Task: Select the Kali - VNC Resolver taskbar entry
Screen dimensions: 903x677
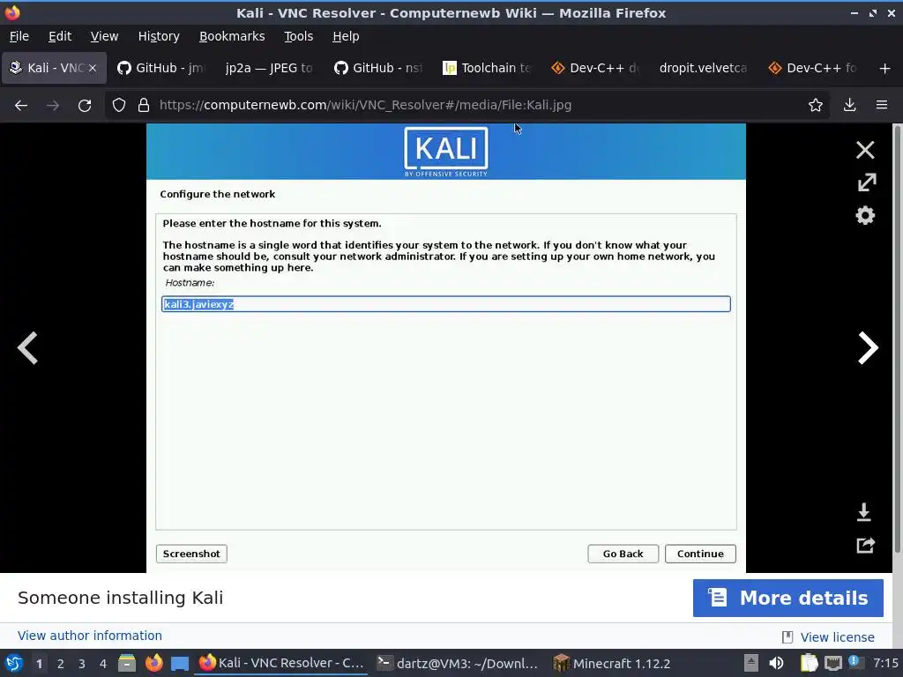Action: tap(281, 663)
